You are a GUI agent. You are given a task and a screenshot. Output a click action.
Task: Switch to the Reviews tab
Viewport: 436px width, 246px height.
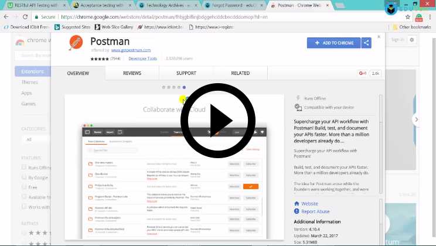click(132, 74)
